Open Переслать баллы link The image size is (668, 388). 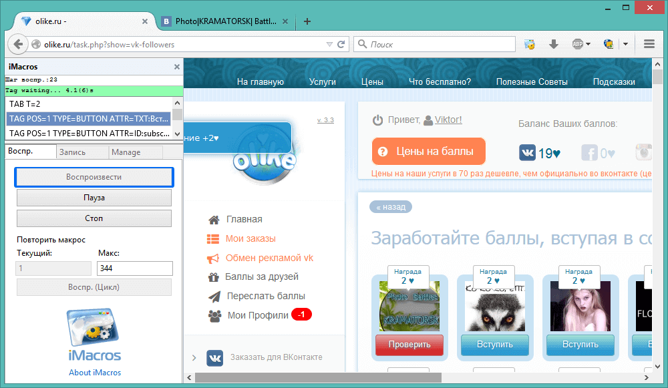point(266,296)
